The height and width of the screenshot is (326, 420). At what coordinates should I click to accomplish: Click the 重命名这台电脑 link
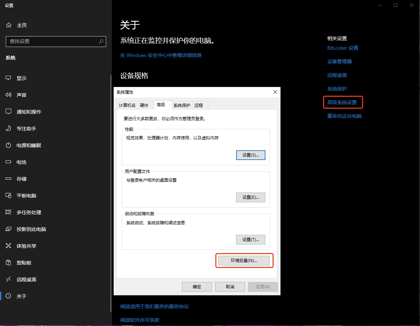point(344,116)
